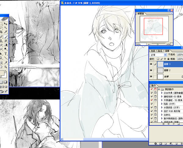Switch to the 路徑 tab
This screenshot has width=183, height=148.
160,51
